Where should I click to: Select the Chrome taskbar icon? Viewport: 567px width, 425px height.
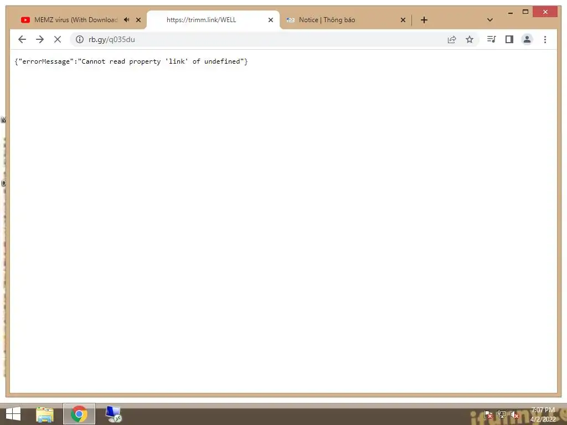(79, 414)
